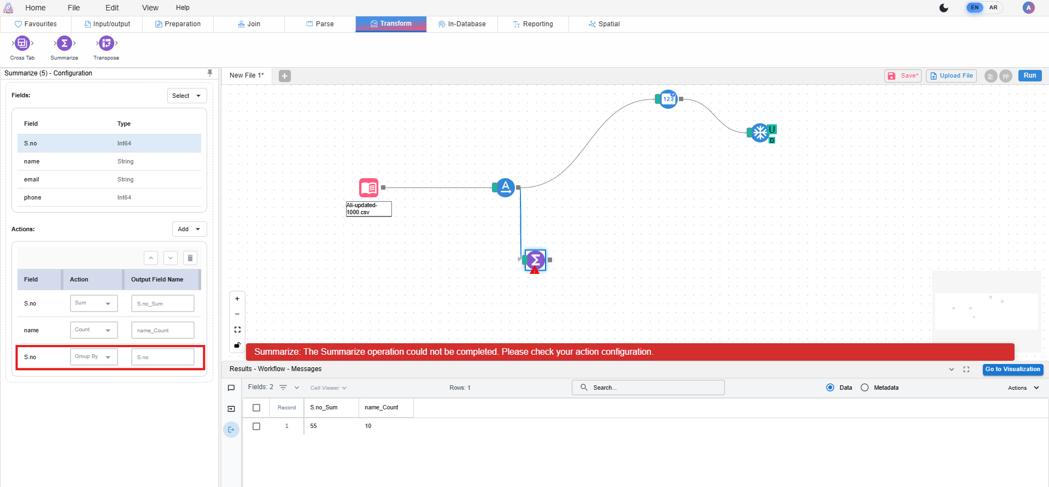The width and height of the screenshot is (1049, 487).
Task: Check the Record 1 row checkbox
Action: click(256, 426)
